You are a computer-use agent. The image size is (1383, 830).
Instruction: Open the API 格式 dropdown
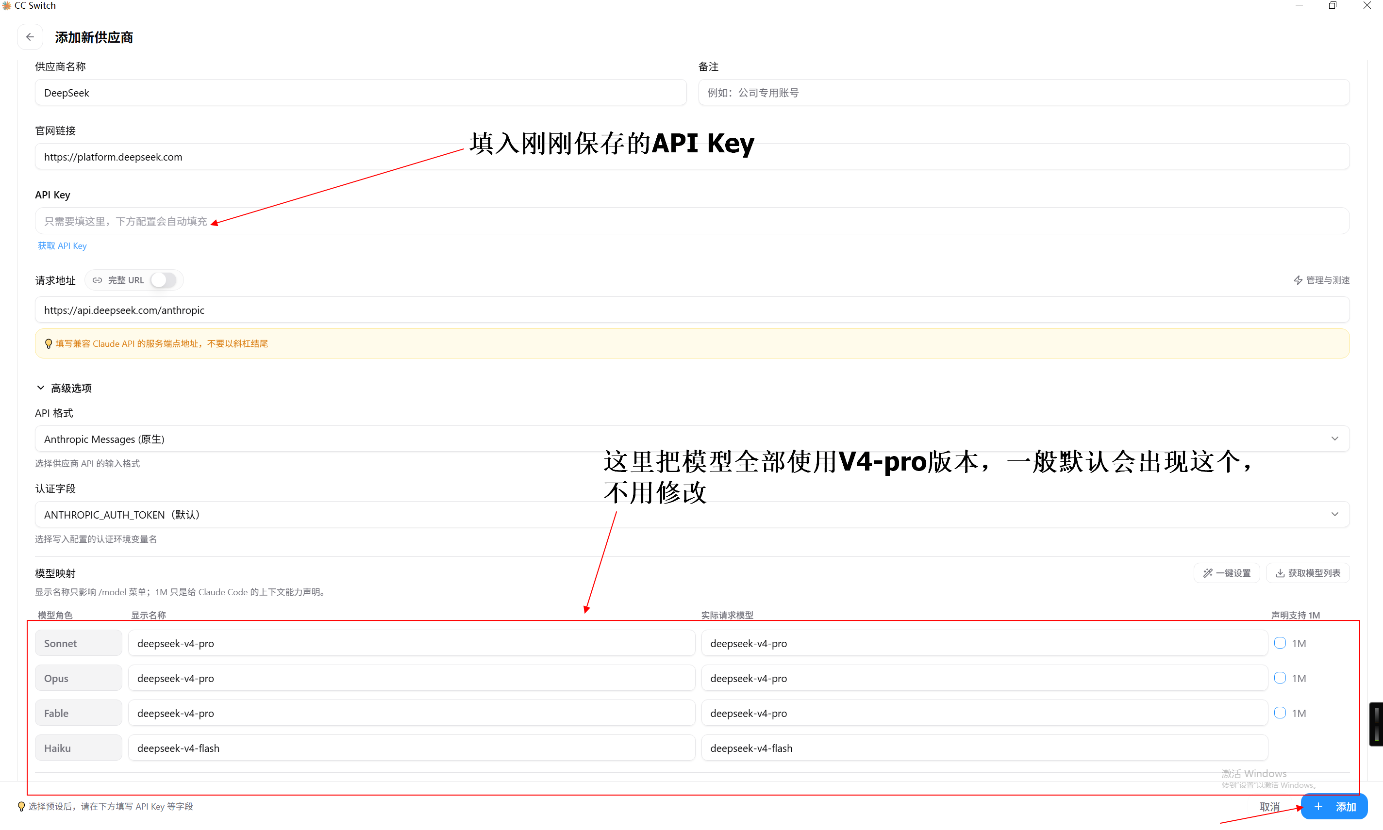pos(692,439)
